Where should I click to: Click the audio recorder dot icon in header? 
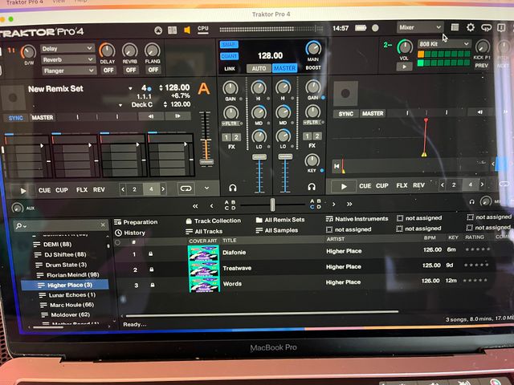375,28
